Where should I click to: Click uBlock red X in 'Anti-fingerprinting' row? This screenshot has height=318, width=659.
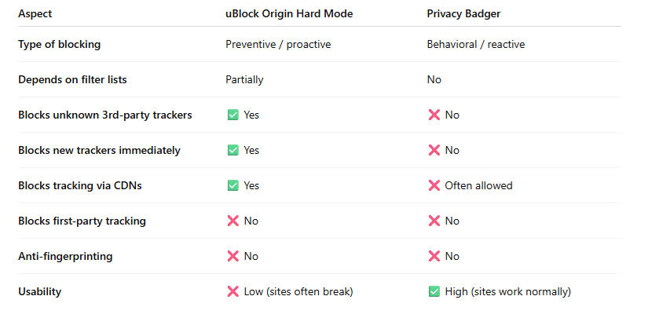pos(232,256)
